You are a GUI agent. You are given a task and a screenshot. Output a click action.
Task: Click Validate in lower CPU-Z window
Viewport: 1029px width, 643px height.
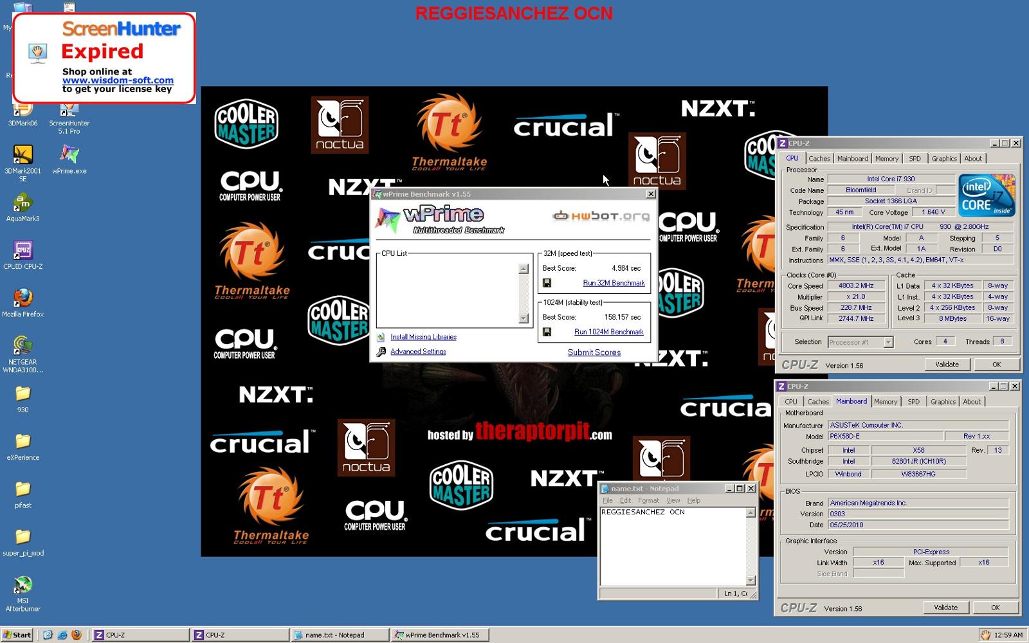[945, 608]
